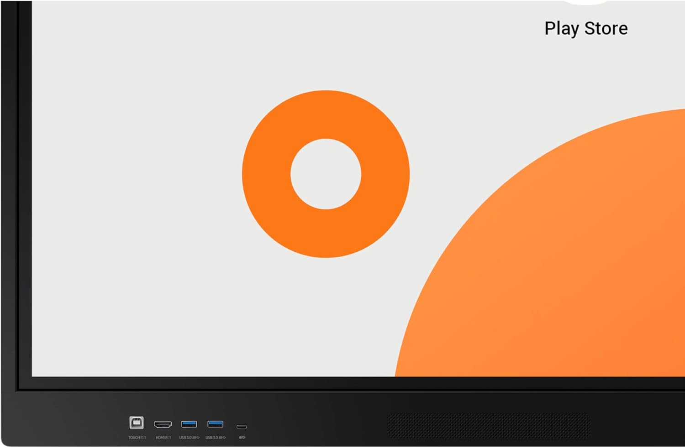The width and height of the screenshot is (685, 448).
Task: Click the HDMI 1 port label
Action: pos(163,438)
